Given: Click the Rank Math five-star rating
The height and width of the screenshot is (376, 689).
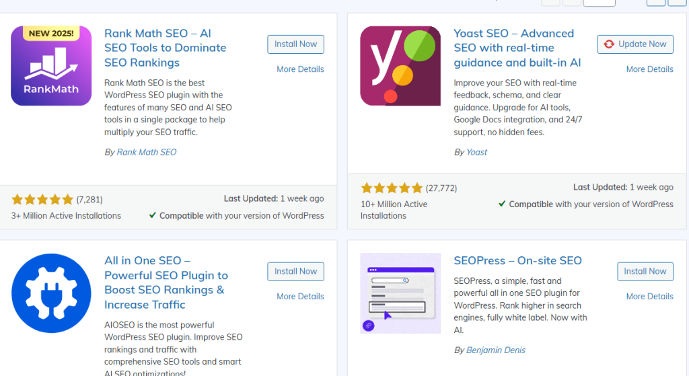Looking at the screenshot, I should [x=42, y=200].
